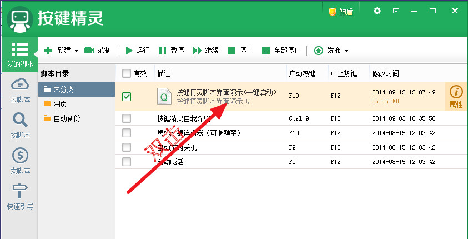Open the title bar dropdown menu icon
This screenshot has width=468, height=239.
[x=396, y=11]
